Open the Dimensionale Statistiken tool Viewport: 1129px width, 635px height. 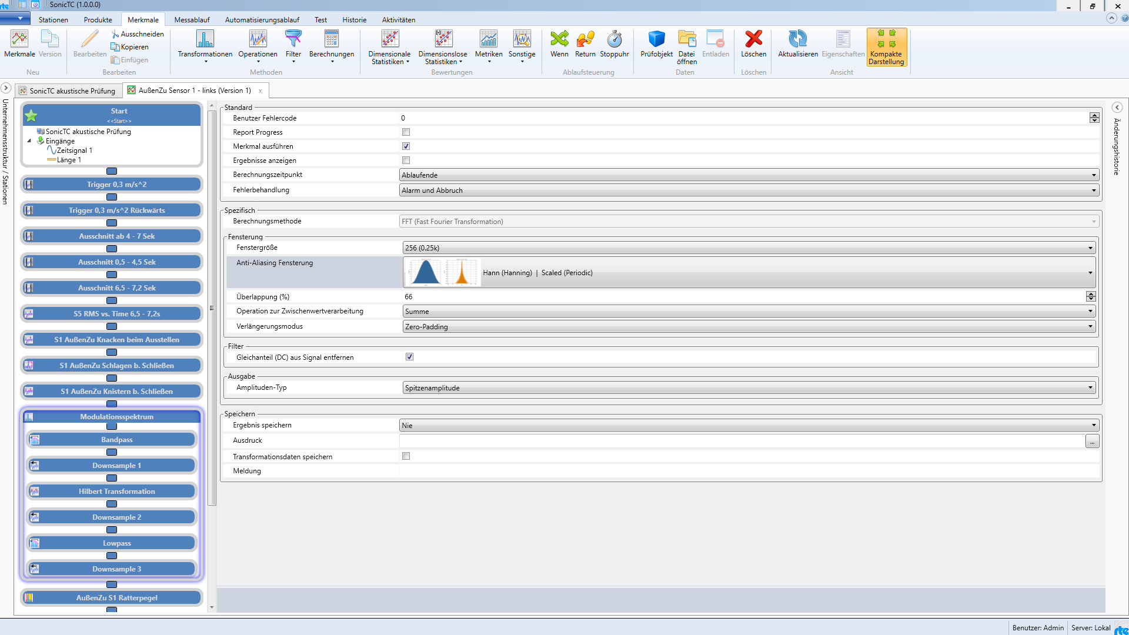pos(389,47)
